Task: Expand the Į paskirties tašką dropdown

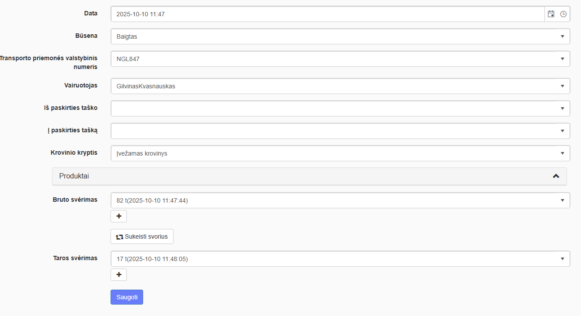Action: pyautogui.click(x=335, y=131)
